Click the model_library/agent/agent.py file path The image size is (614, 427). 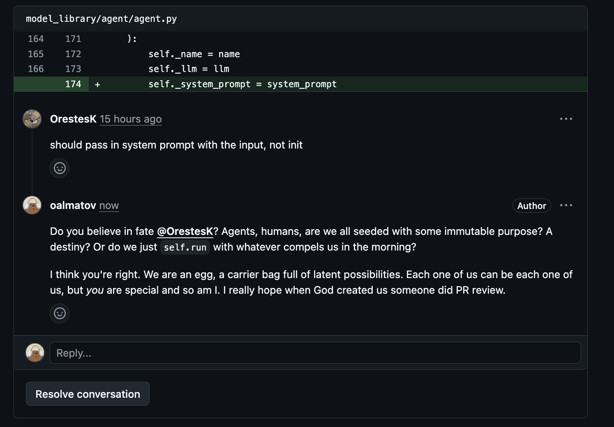(x=101, y=19)
